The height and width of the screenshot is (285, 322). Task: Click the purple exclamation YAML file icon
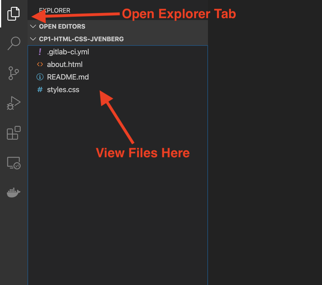(x=40, y=52)
